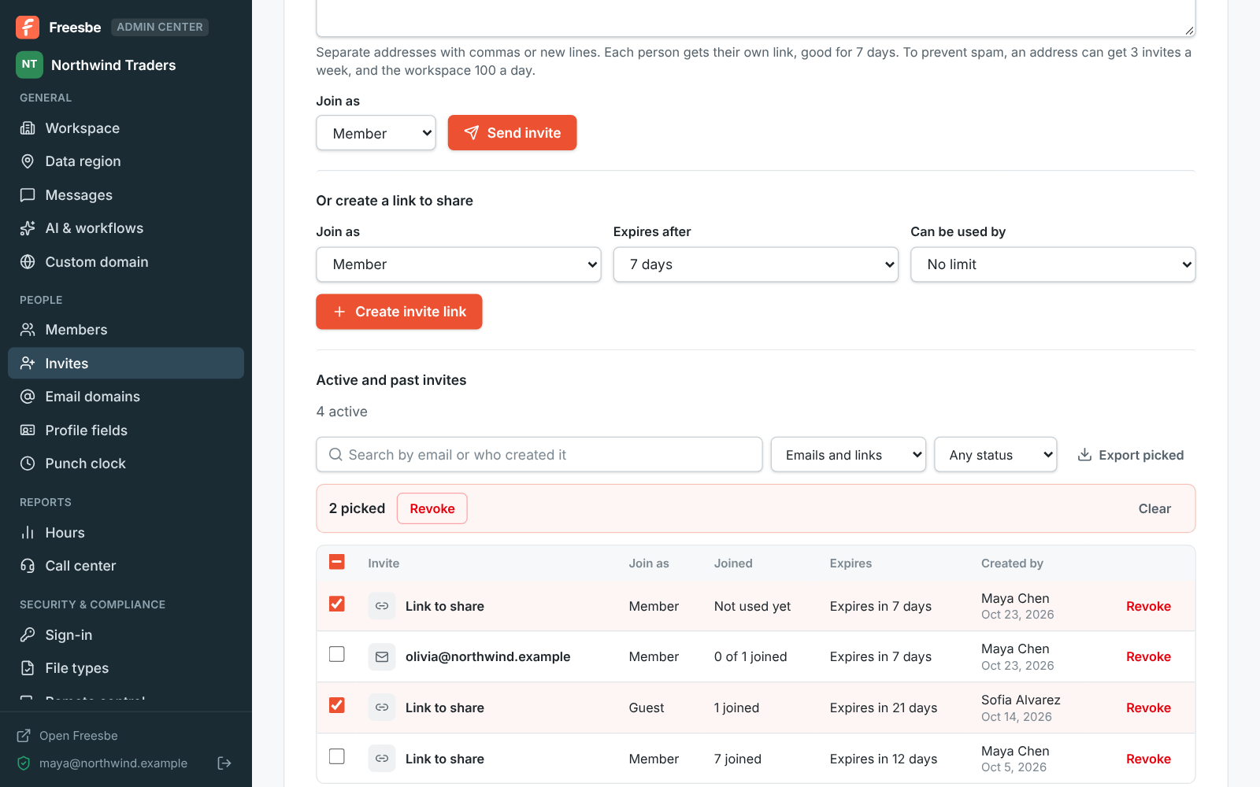Click the Hours bar chart icon
This screenshot has height=787, width=1260.
pyautogui.click(x=28, y=533)
